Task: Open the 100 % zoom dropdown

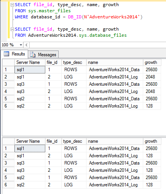Action: point(21,45)
